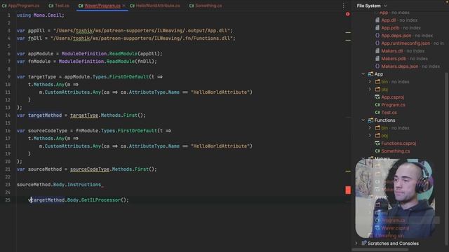The height and width of the screenshot is (252, 449).
Task: Click the Makers.pdb file icon
Action: click(377, 59)
